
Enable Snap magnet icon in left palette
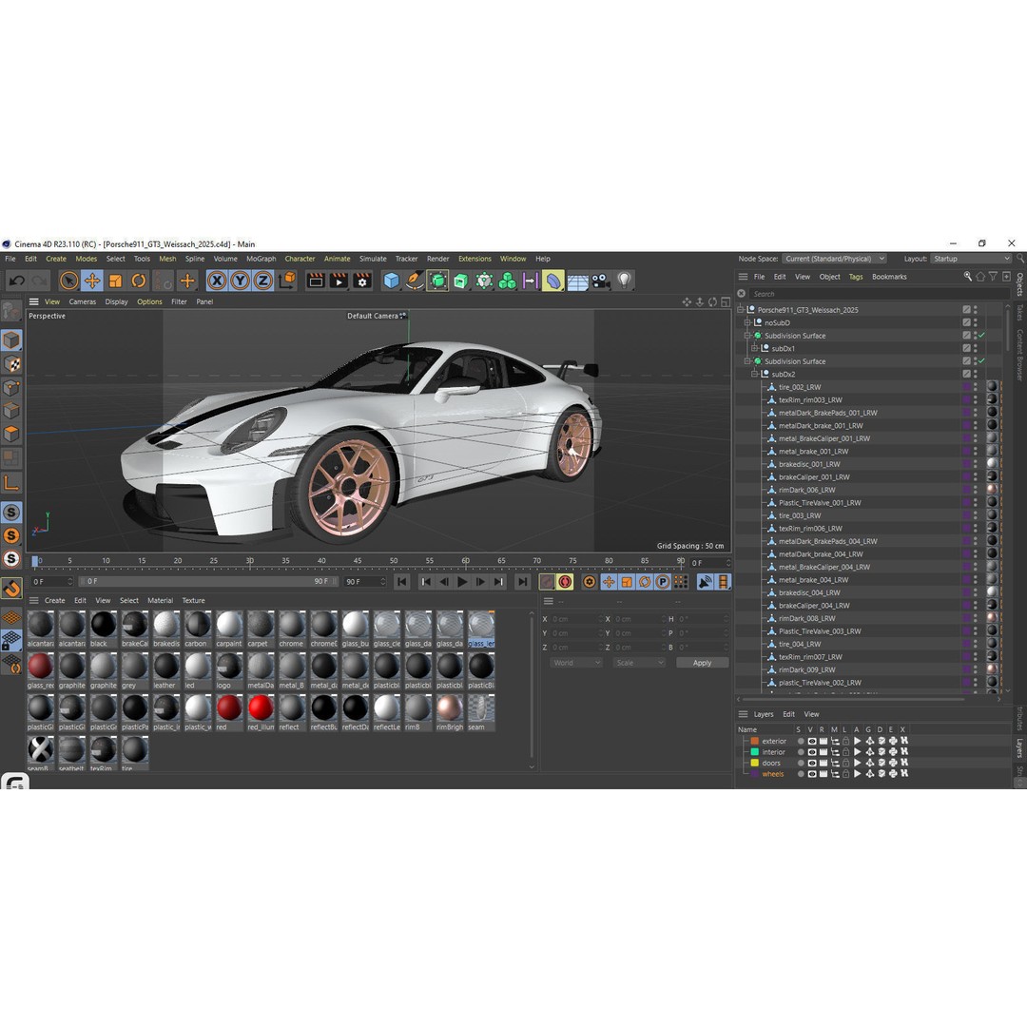pyautogui.click(x=11, y=589)
